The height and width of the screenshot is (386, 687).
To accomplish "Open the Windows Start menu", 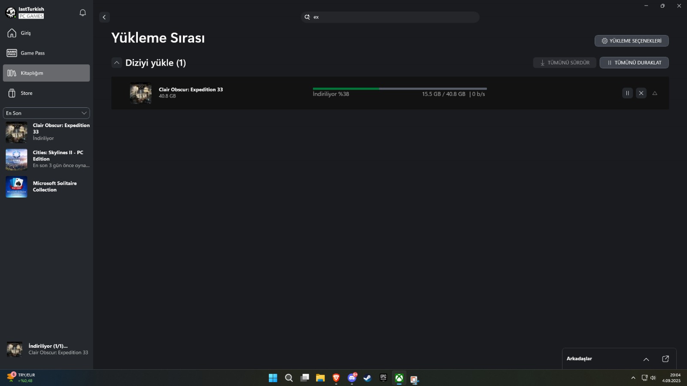I will coord(273,378).
